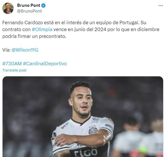Click the Bruno Pont display name
This screenshot has height=157, width=166.
28,5
